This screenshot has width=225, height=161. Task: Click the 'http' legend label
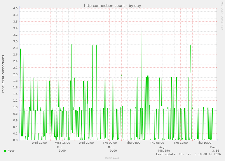11,151
